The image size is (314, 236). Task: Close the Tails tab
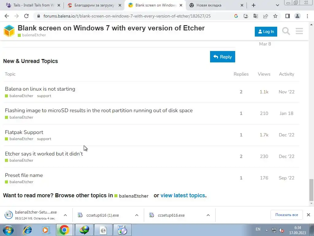(x=59, y=6)
